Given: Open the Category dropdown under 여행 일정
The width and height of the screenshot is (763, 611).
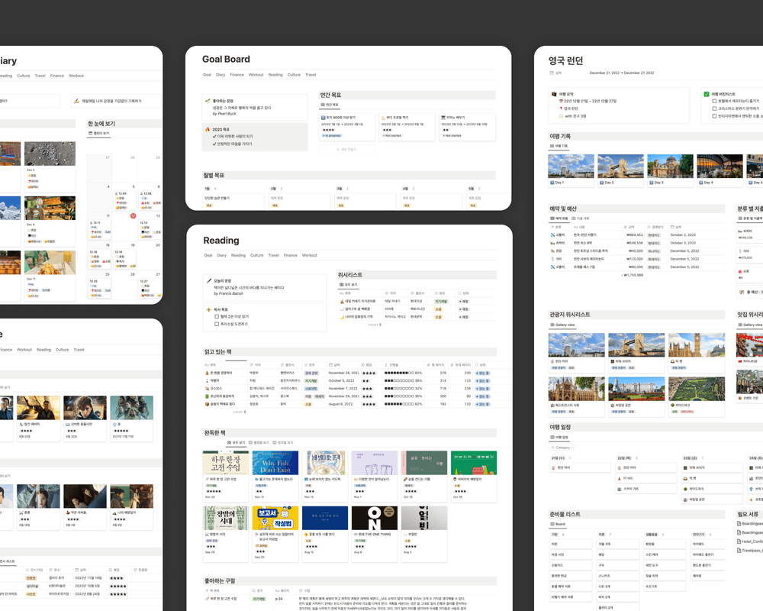Looking at the screenshot, I should click(562, 448).
